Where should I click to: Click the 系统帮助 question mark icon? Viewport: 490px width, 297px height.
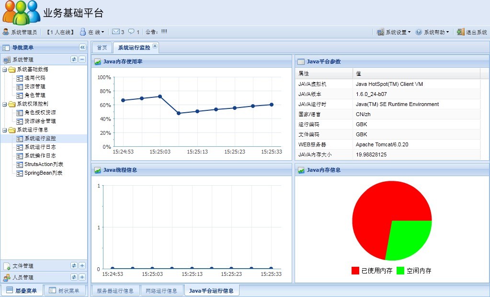pos(419,32)
